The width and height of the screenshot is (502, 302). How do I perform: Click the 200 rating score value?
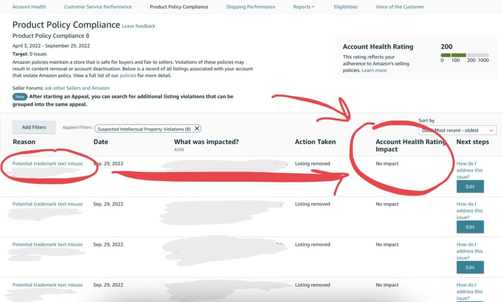tap(447, 46)
